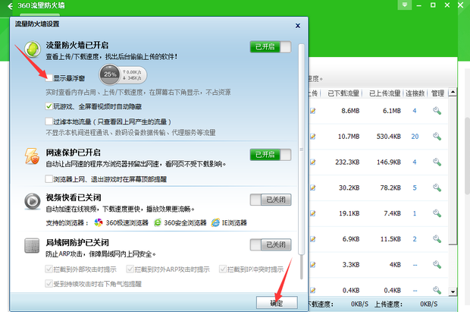Click the table scrollbar down arrow
Viewport: 470px width, 312px height.
[x=453, y=292]
